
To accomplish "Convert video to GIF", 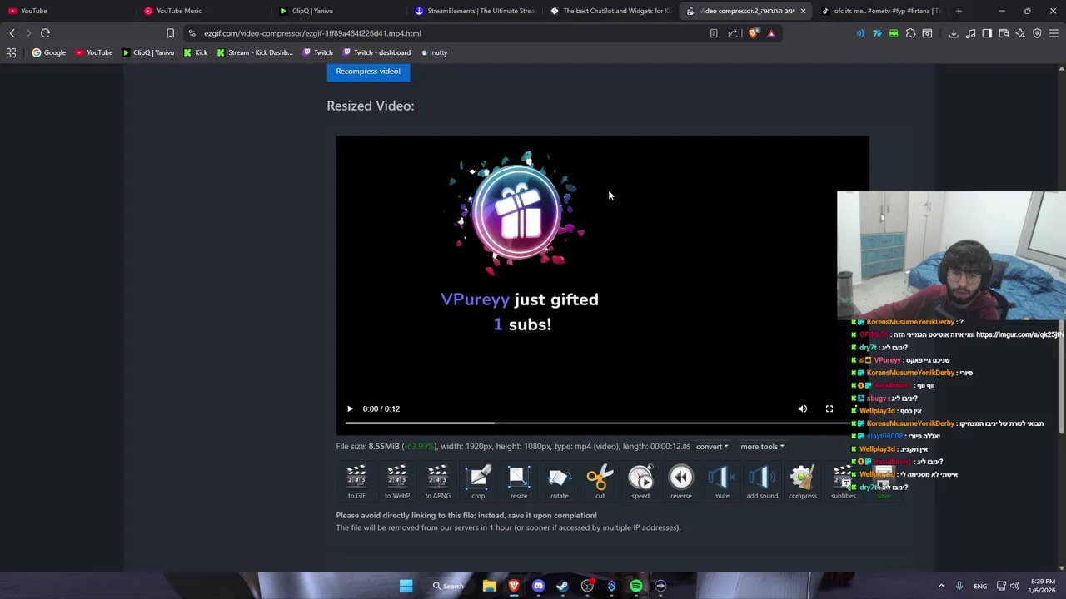I will tap(356, 483).
